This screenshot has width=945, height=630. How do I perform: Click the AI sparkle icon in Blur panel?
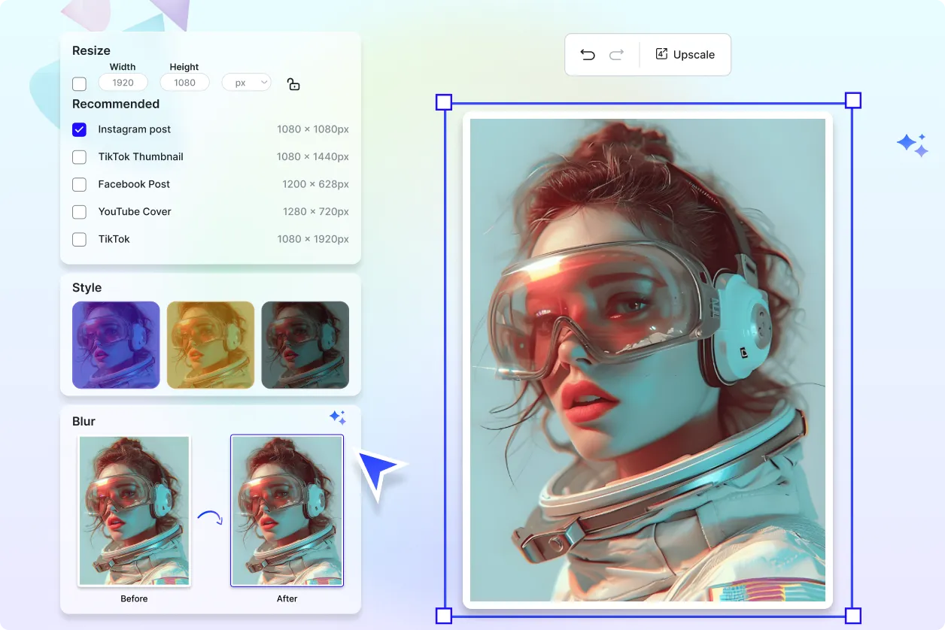pos(338,417)
